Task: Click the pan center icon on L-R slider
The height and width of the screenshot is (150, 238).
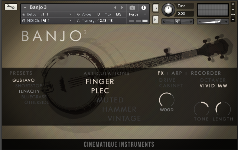Action: 177,21
